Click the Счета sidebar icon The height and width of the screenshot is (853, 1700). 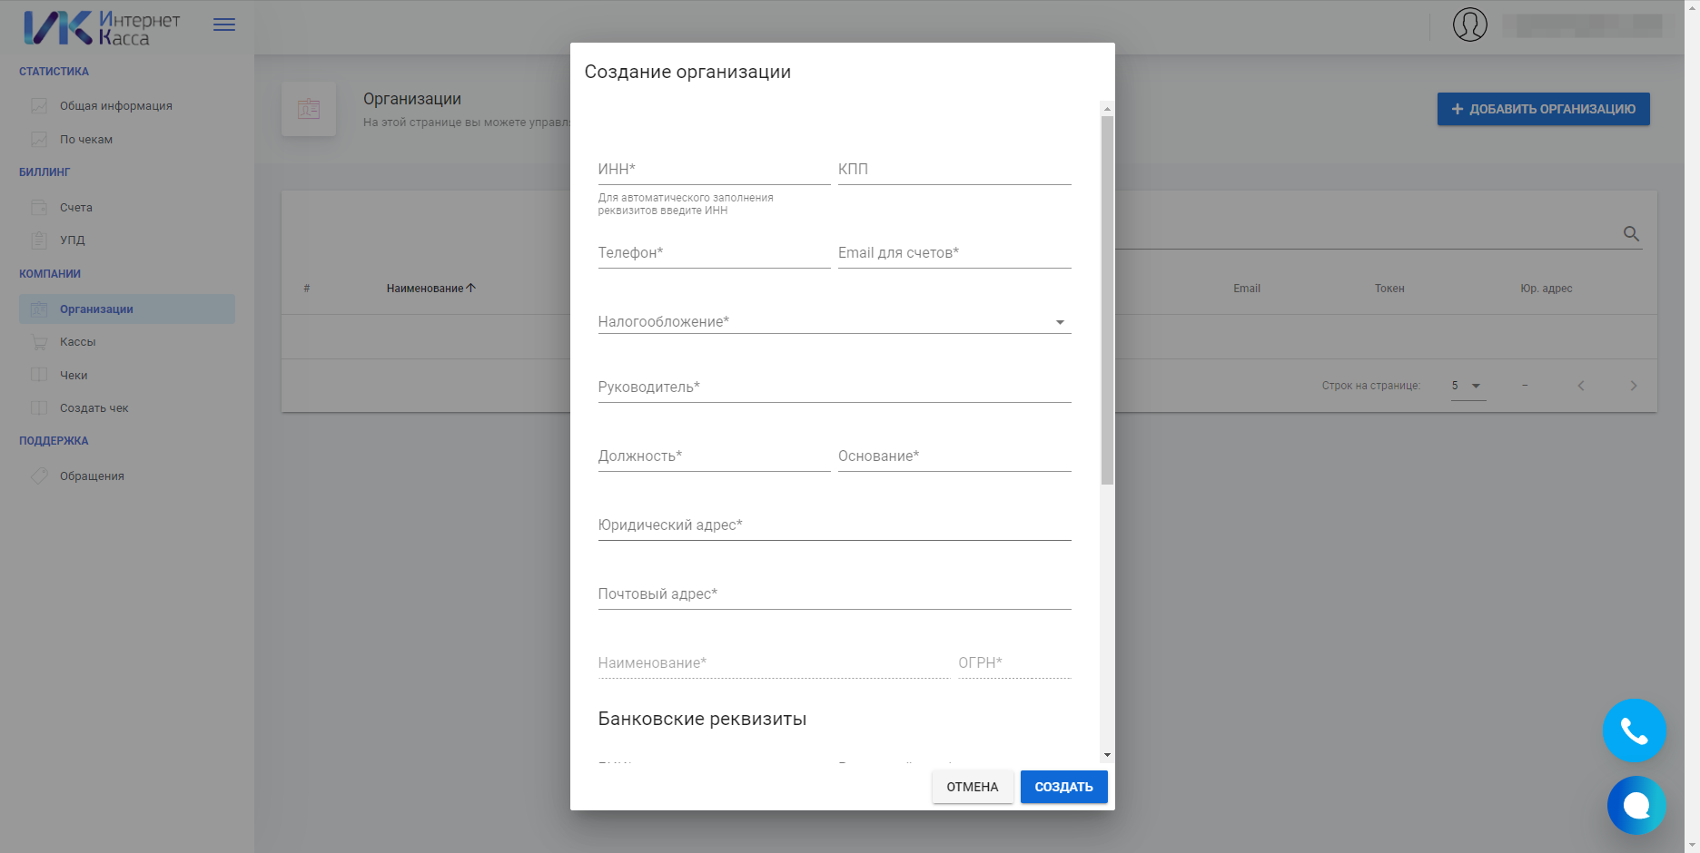[x=39, y=208]
